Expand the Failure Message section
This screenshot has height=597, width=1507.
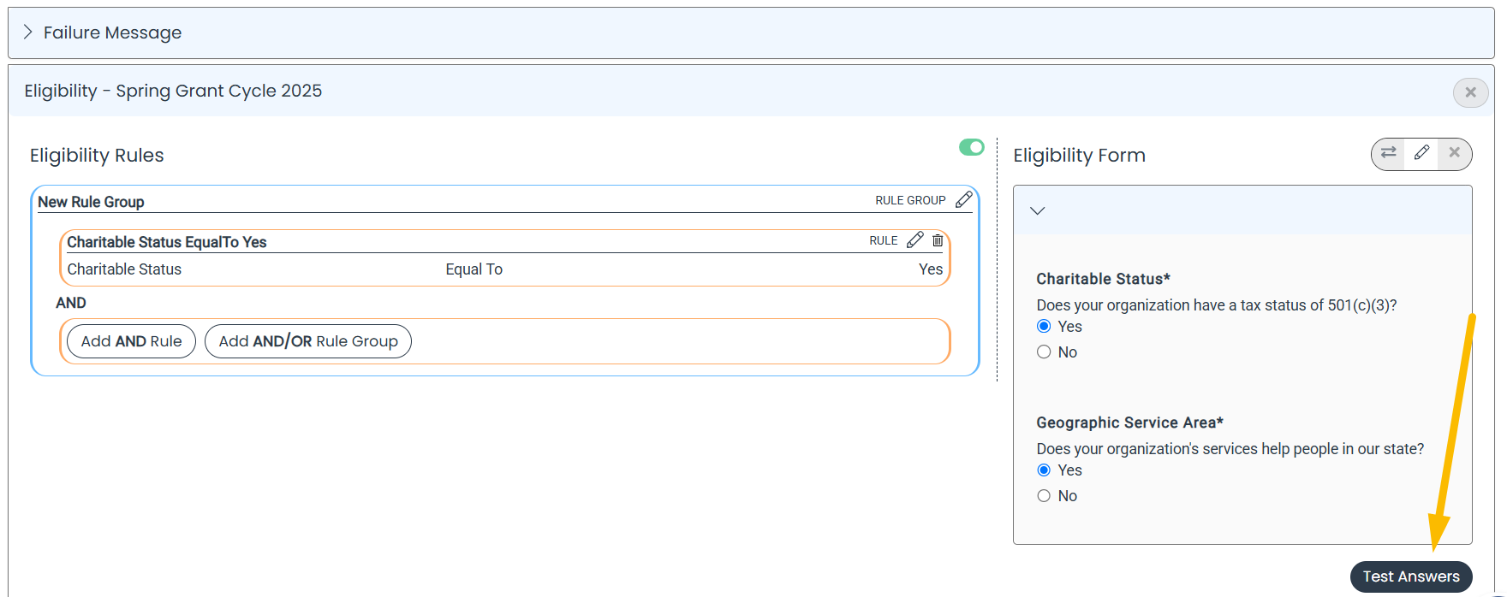27,33
